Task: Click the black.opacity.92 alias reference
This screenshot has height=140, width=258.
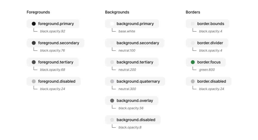Action: click(x=52, y=31)
